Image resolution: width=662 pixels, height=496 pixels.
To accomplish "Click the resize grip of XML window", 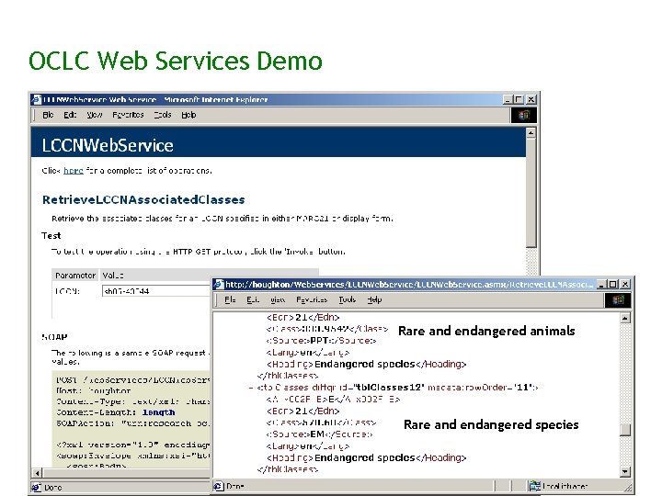I will (x=627, y=487).
